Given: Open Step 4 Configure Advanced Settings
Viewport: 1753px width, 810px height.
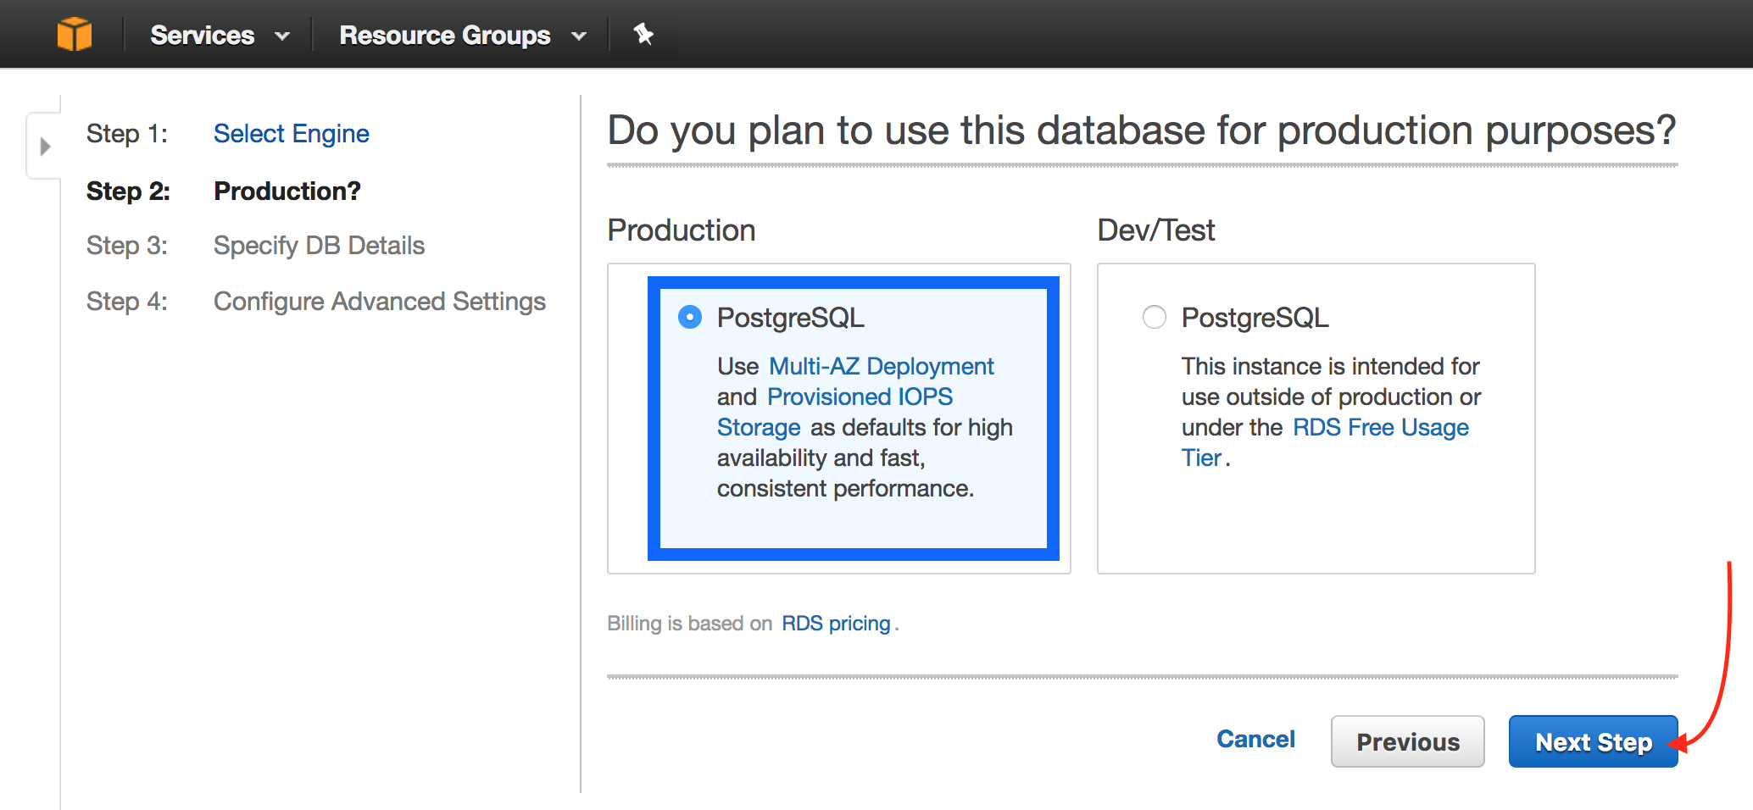Looking at the screenshot, I should (x=380, y=302).
